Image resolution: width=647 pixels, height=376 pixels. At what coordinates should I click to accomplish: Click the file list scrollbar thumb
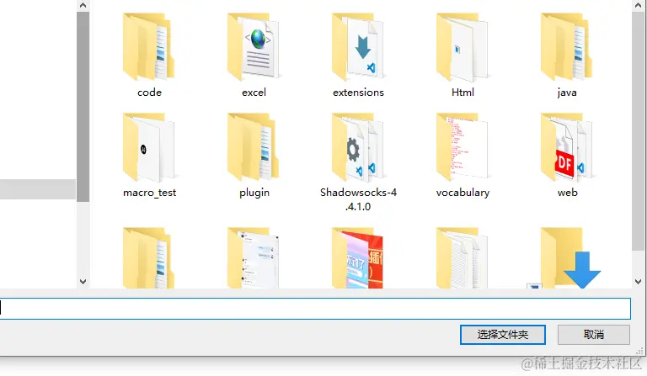click(x=638, y=130)
